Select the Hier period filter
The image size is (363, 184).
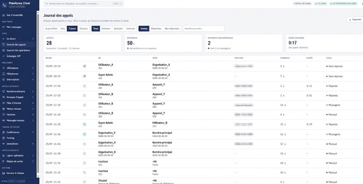(63, 28)
